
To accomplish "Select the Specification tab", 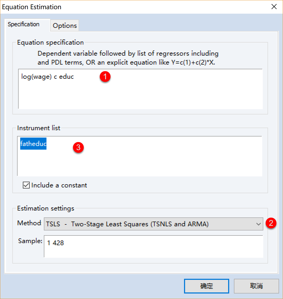I will (x=24, y=24).
